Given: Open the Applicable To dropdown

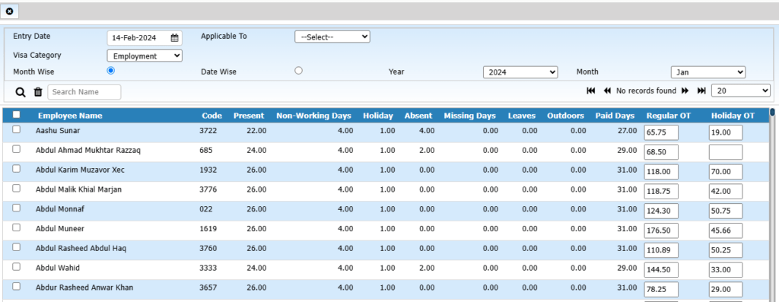Looking at the screenshot, I should [332, 37].
